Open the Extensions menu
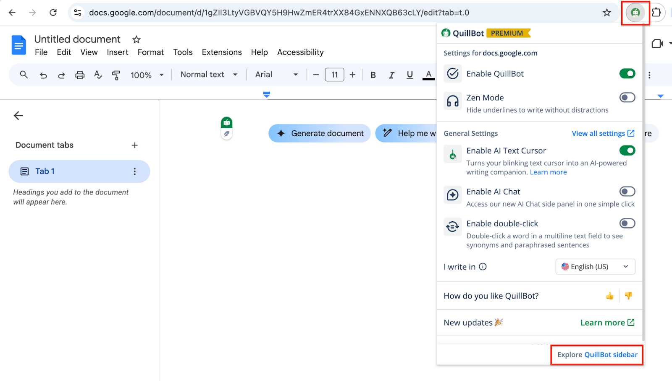 (x=222, y=52)
